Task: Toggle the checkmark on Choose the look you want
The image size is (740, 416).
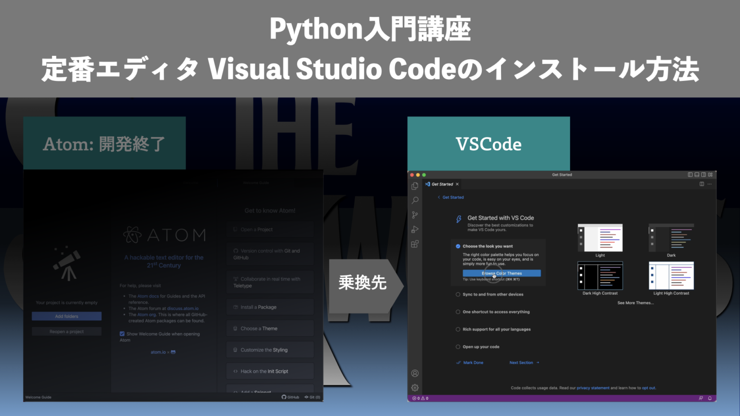Action: [x=458, y=246]
